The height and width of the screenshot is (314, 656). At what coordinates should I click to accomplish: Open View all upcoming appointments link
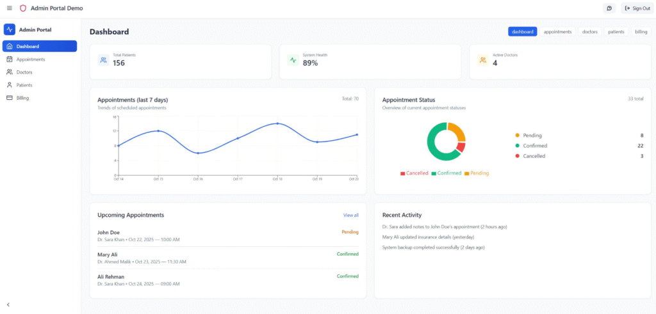pyautogui.click(x=350, y=216)
